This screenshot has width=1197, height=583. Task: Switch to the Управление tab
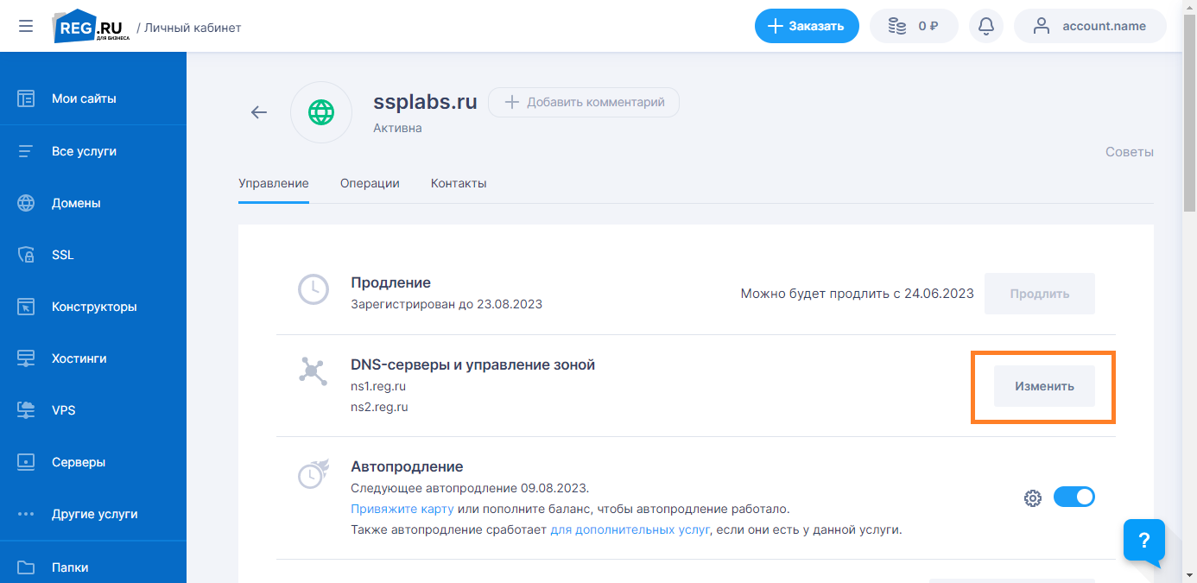pyautogui.click(x=274, y=183)
